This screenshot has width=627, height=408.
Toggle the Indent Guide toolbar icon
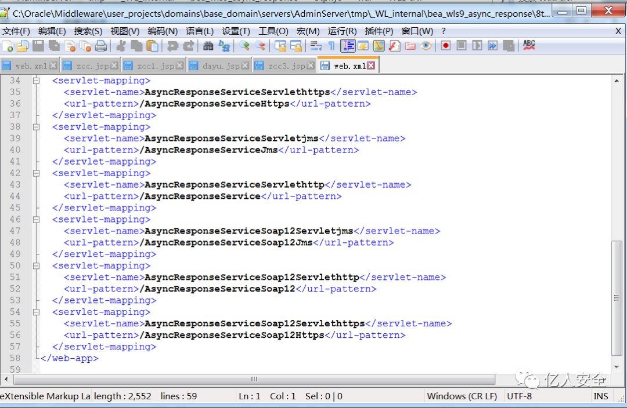pyautogui.click(x=348, y=46)
